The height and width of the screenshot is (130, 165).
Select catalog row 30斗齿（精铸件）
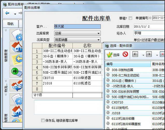(135, 81)
